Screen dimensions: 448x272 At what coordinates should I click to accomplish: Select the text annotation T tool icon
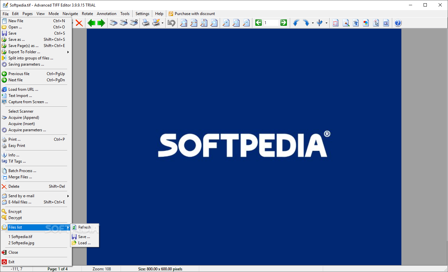pos(356,23)
